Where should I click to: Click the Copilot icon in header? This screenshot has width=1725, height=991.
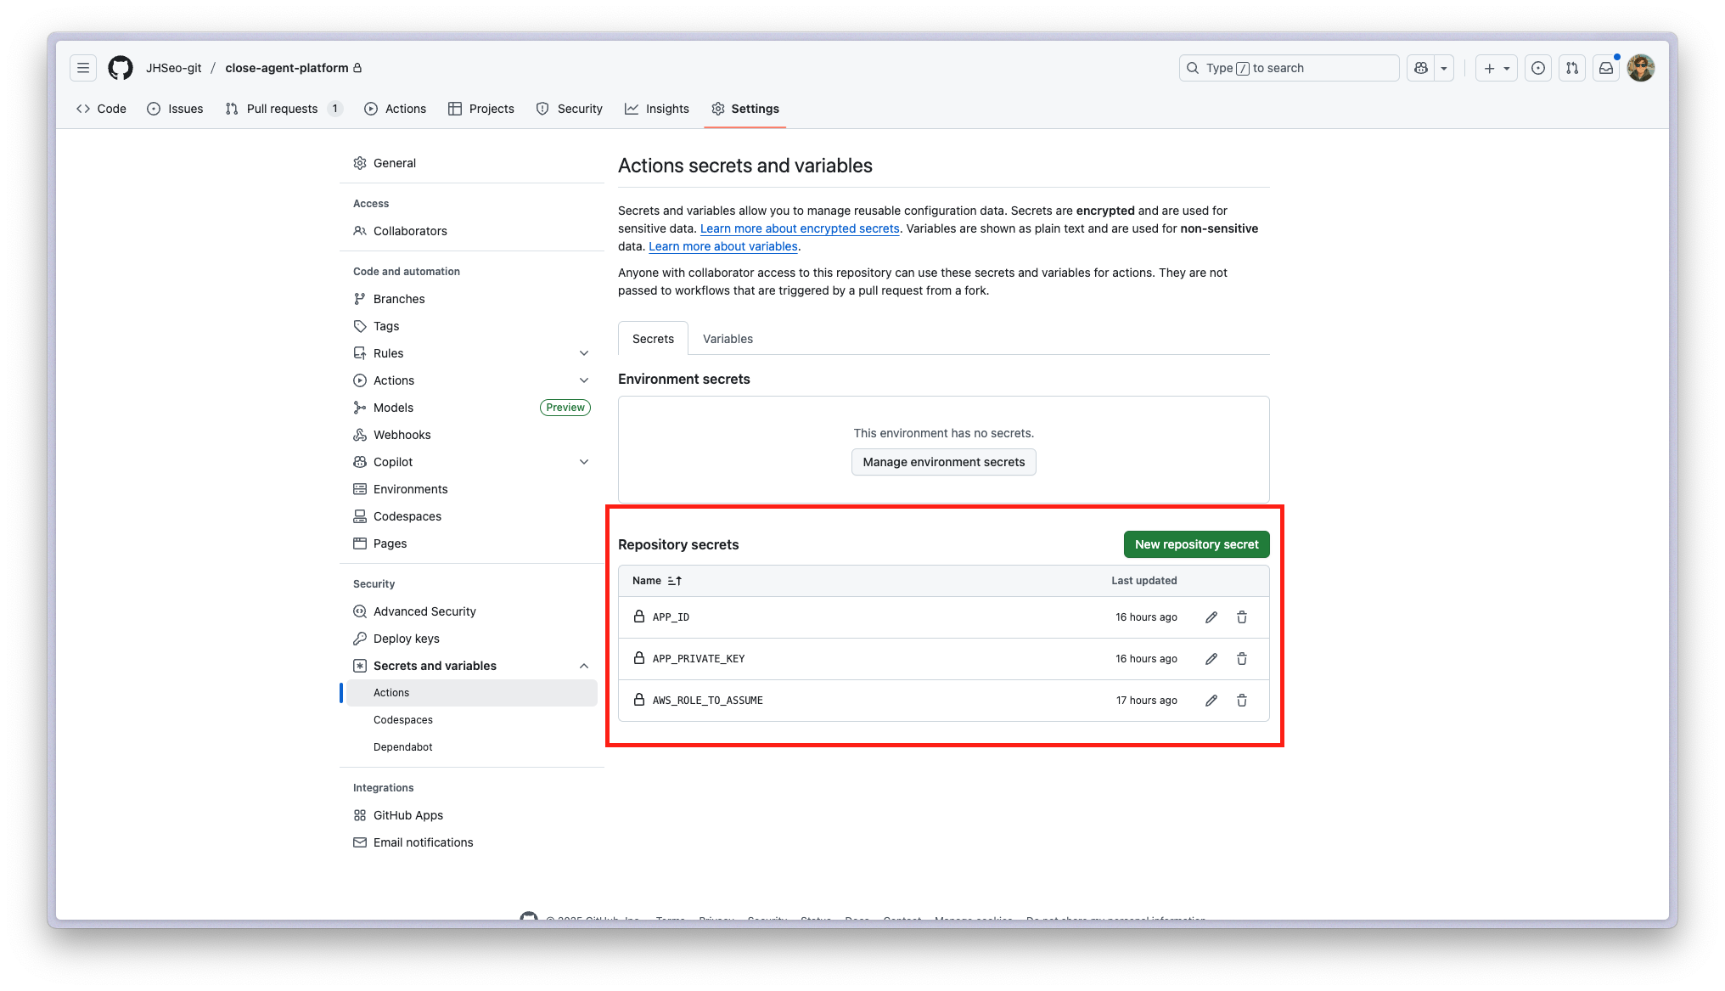tap(1421, 68)
